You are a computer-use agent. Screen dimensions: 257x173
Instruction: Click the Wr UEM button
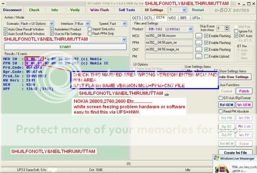coord(244,105)
